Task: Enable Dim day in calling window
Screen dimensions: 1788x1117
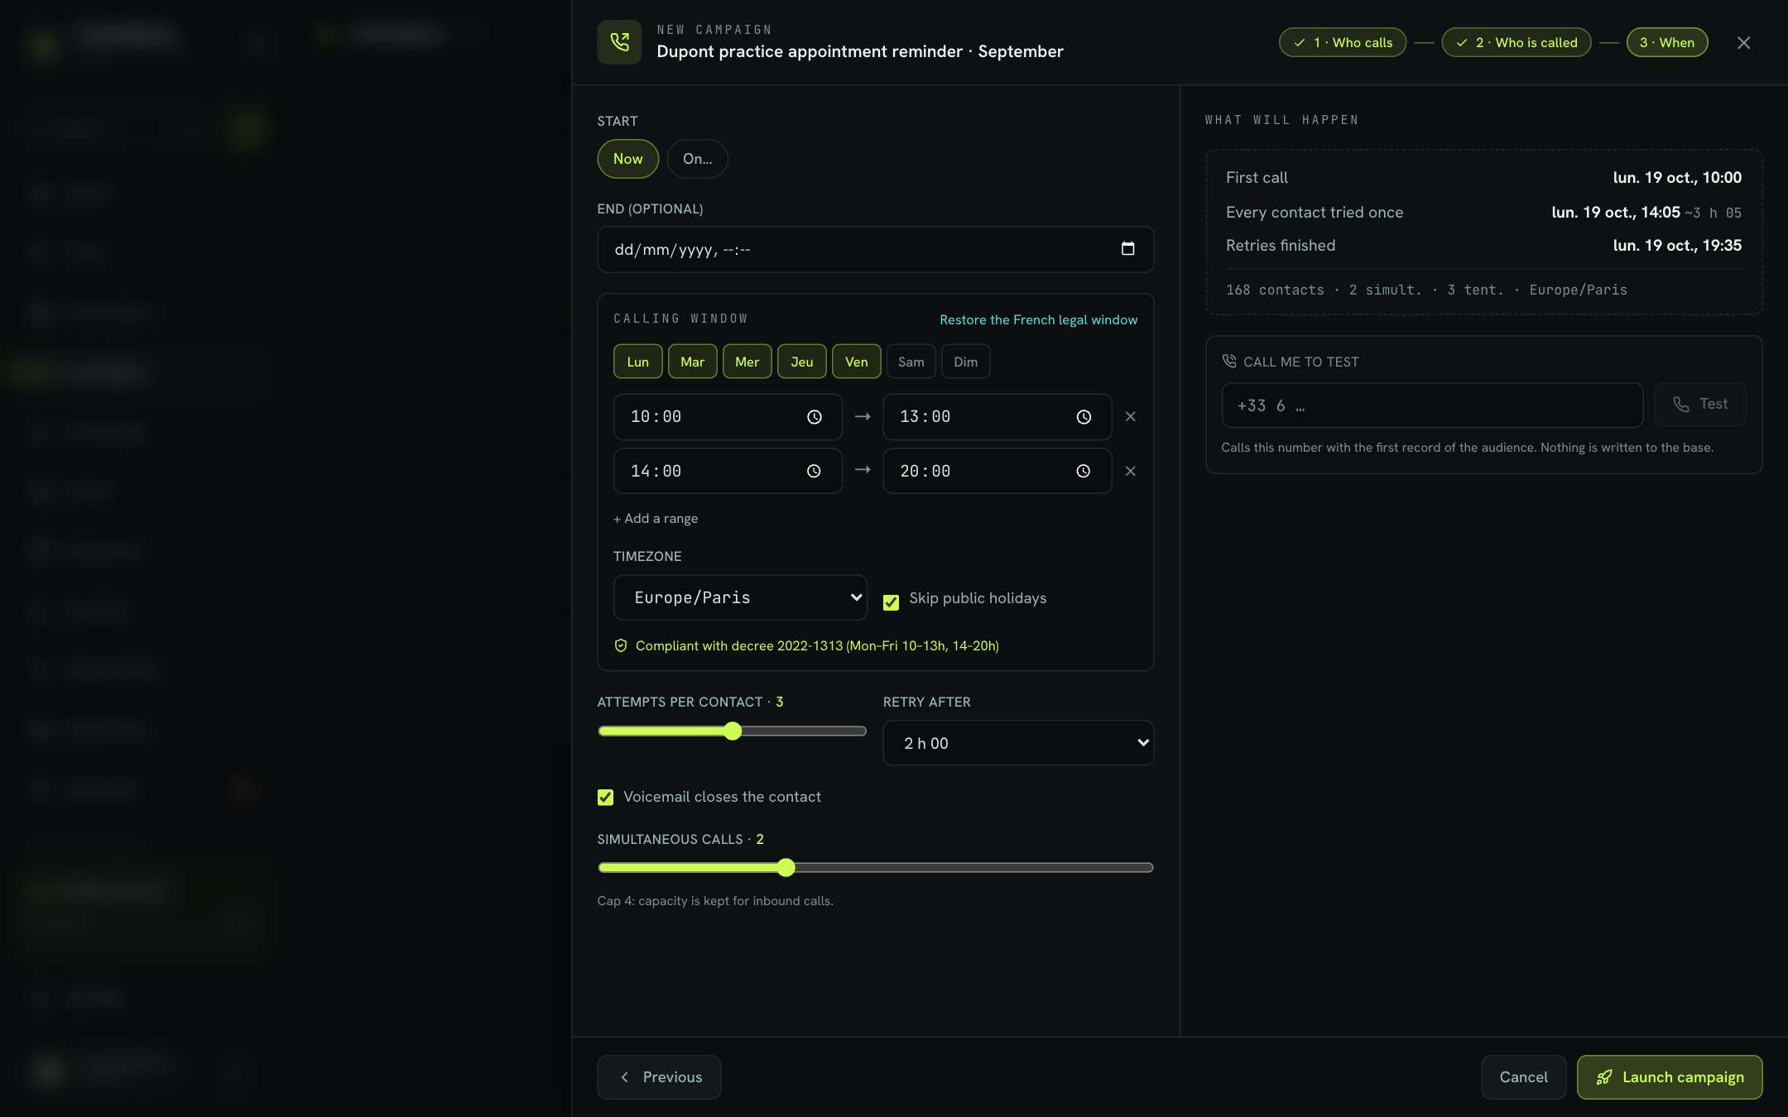Action: point(965,362)
